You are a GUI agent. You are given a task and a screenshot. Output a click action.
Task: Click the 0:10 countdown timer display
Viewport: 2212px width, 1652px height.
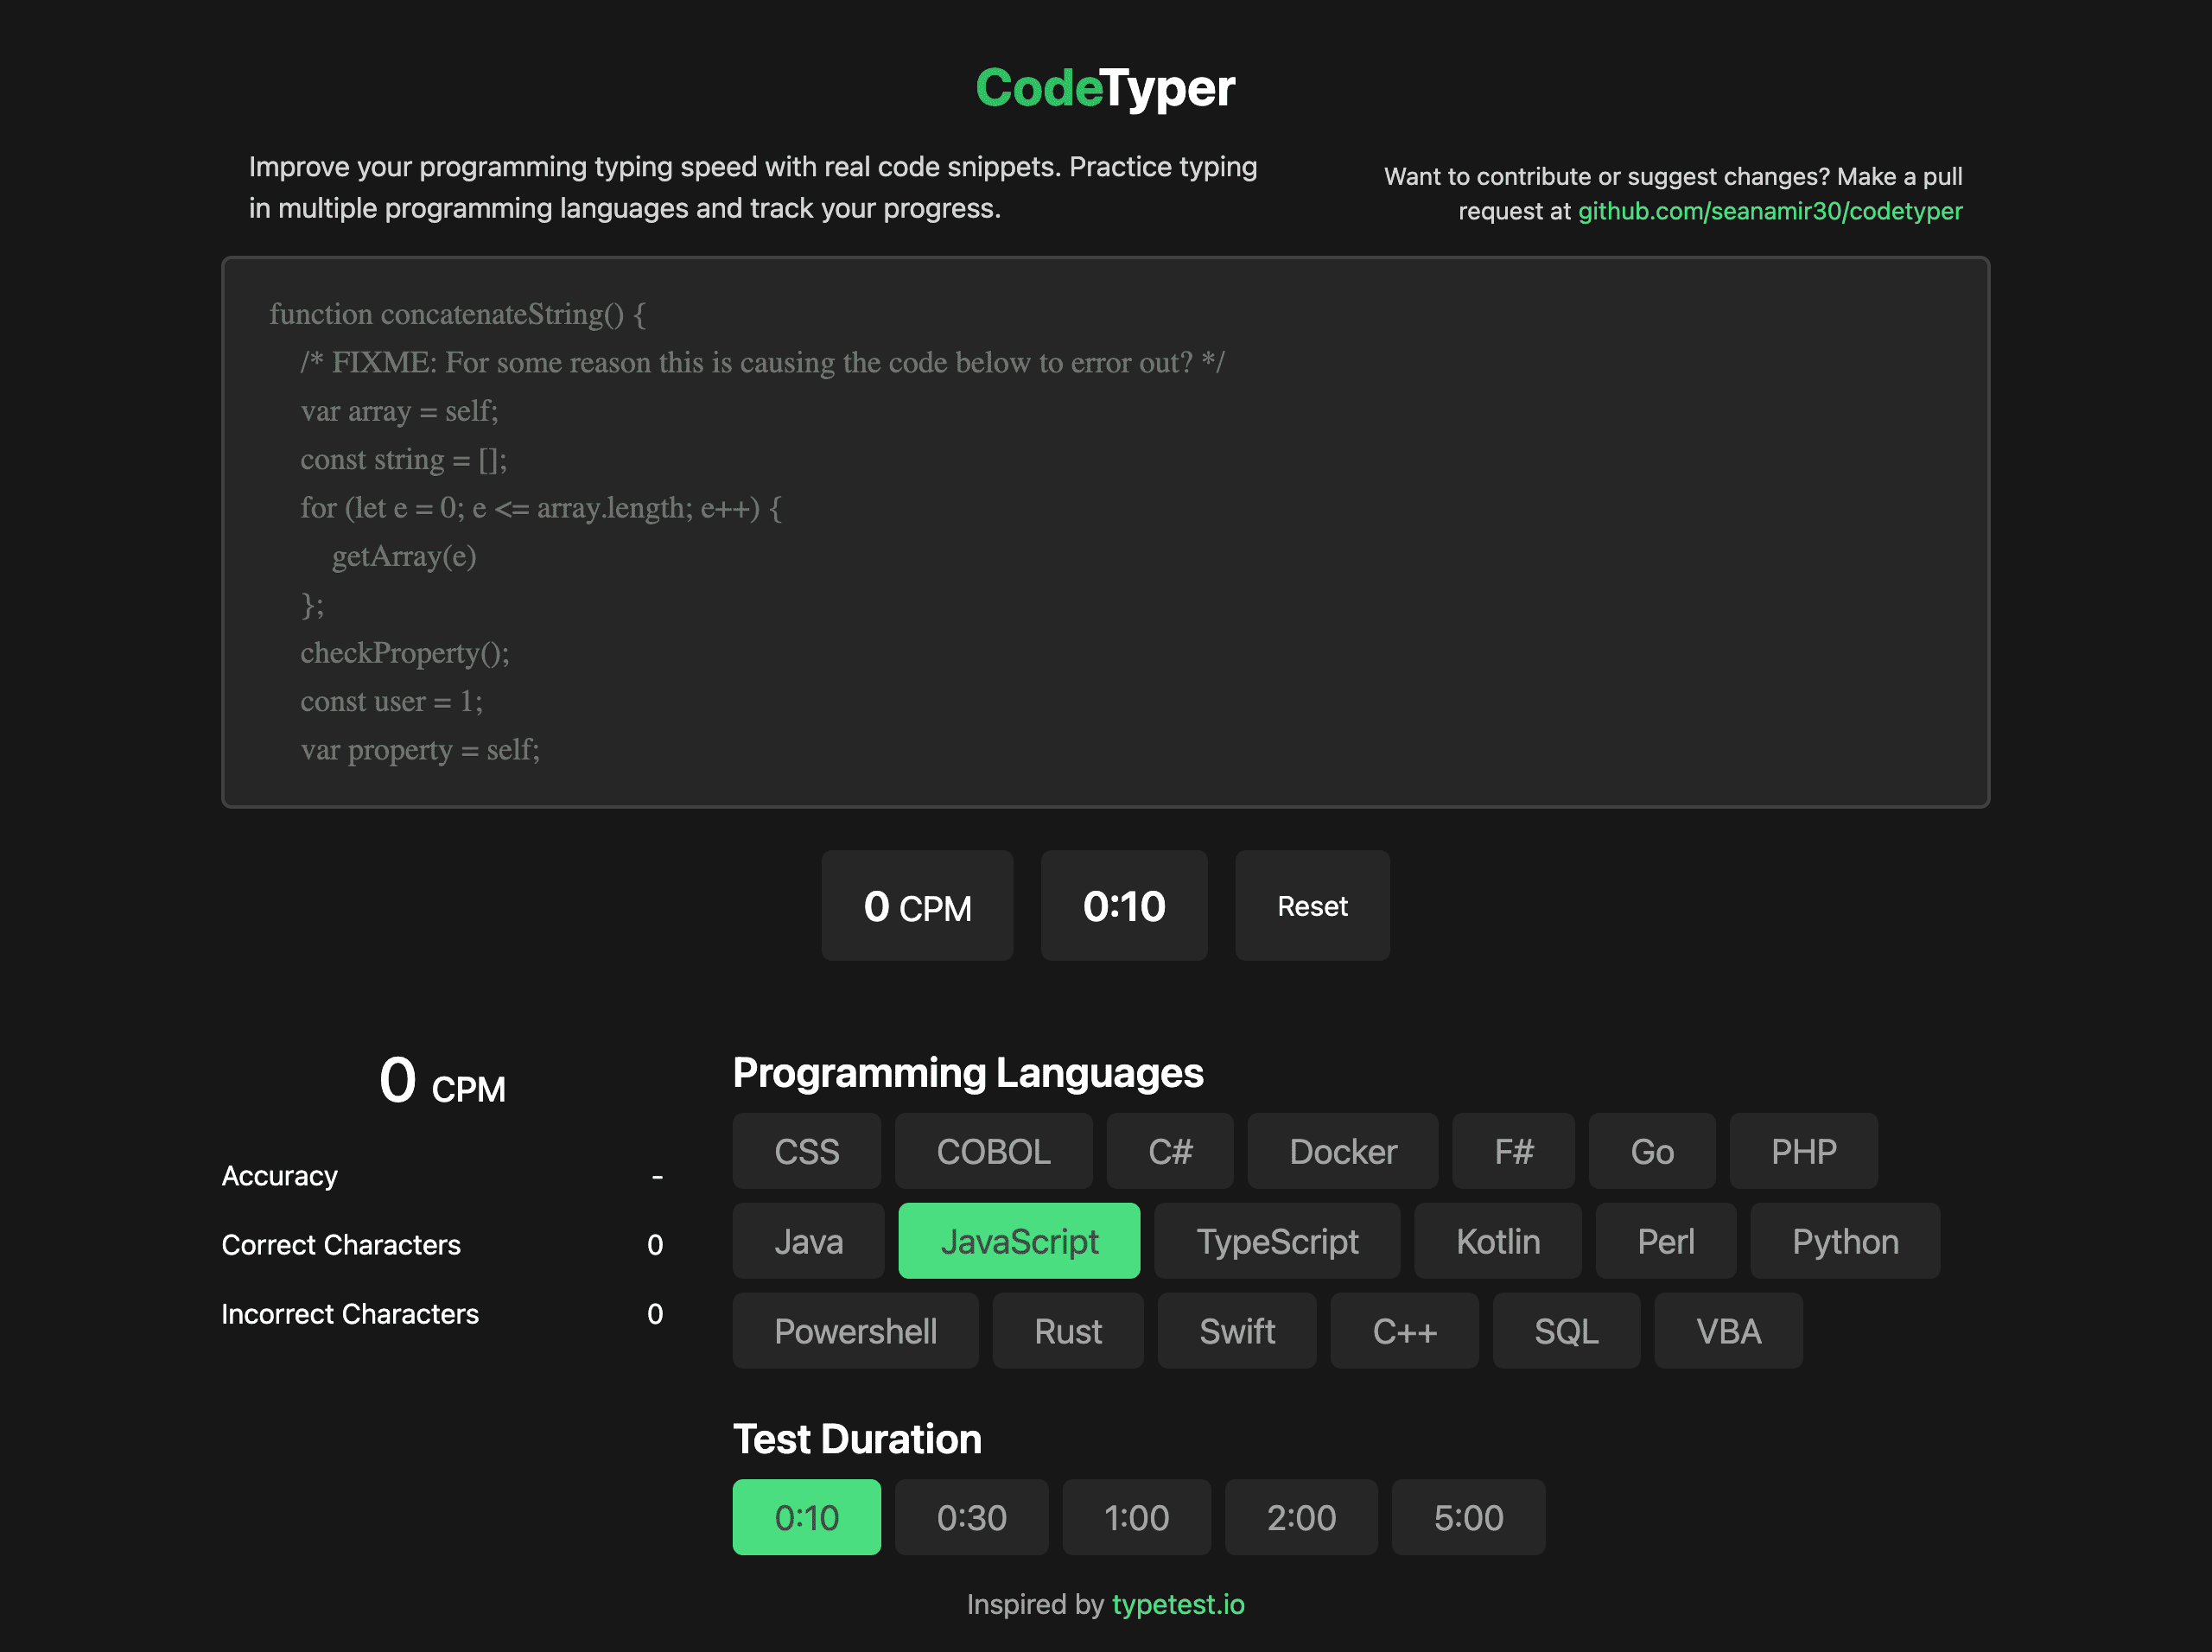[1124, 906]
